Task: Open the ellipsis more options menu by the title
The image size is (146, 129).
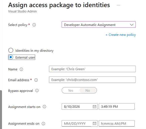Action: coord(119,5)
